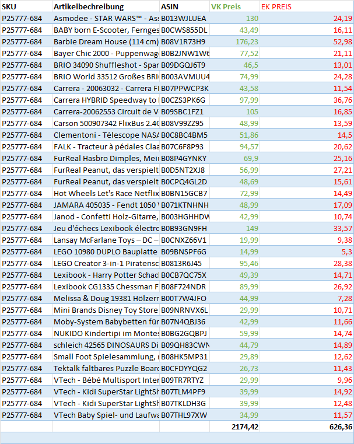Click the ASIN column header
354x444 pixels.
184,7
